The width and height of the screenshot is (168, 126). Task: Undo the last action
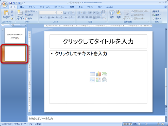pyautogui.click(x=14, y=3)
